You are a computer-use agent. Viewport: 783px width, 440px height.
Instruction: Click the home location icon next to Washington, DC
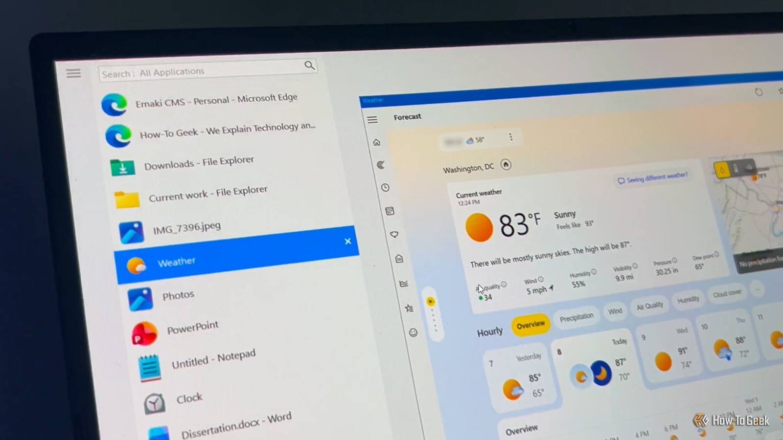click(506, 165)
